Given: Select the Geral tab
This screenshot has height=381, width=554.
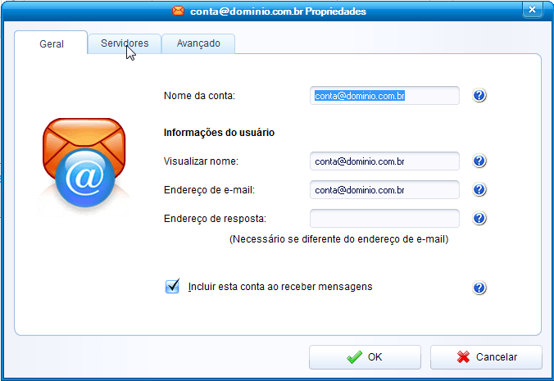Looking at the screenshot, I should (x=52, y=43).
